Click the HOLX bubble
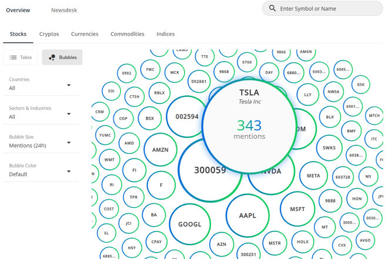The height and width of the screenshot is (259, 388). 303,242
